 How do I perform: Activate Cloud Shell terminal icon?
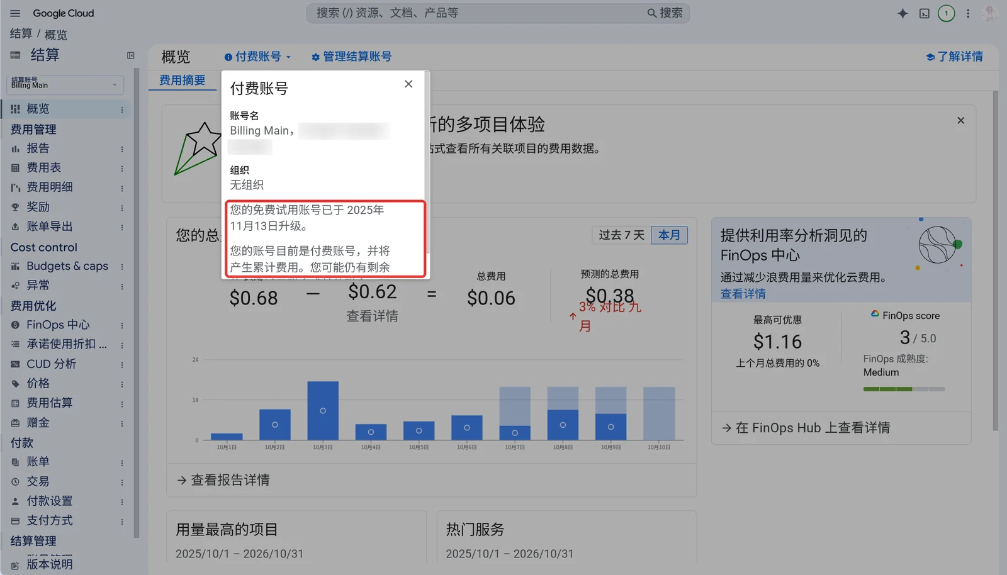click(x=924, y=13)
